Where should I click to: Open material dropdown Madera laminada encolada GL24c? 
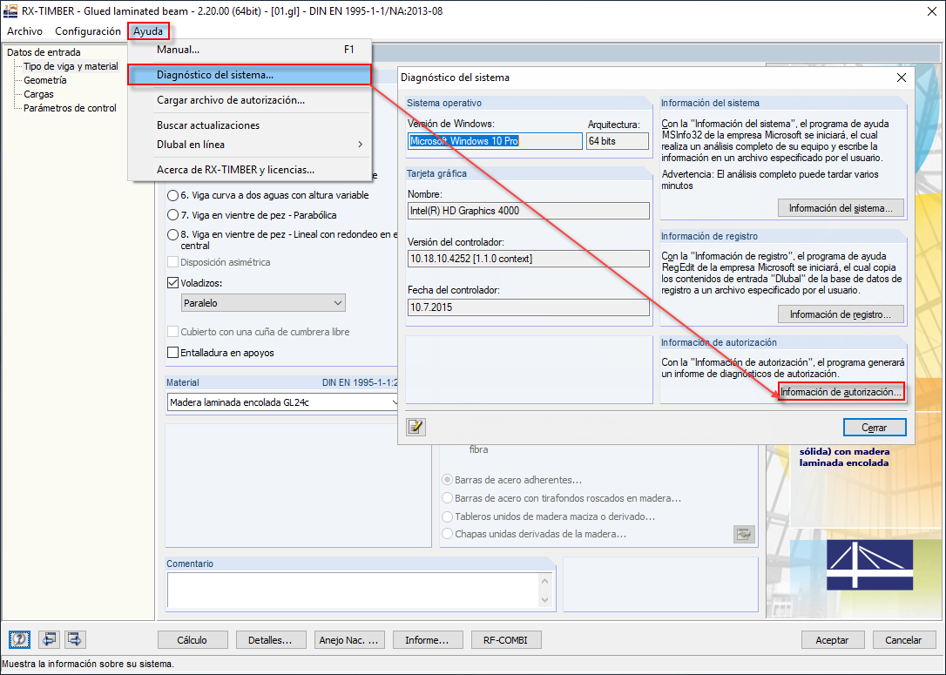pos(282,402)
